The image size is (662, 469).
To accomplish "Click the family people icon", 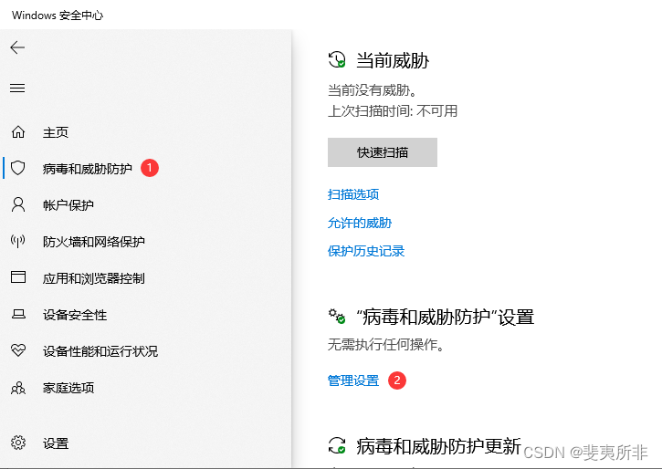I will [x=18, y=388].
